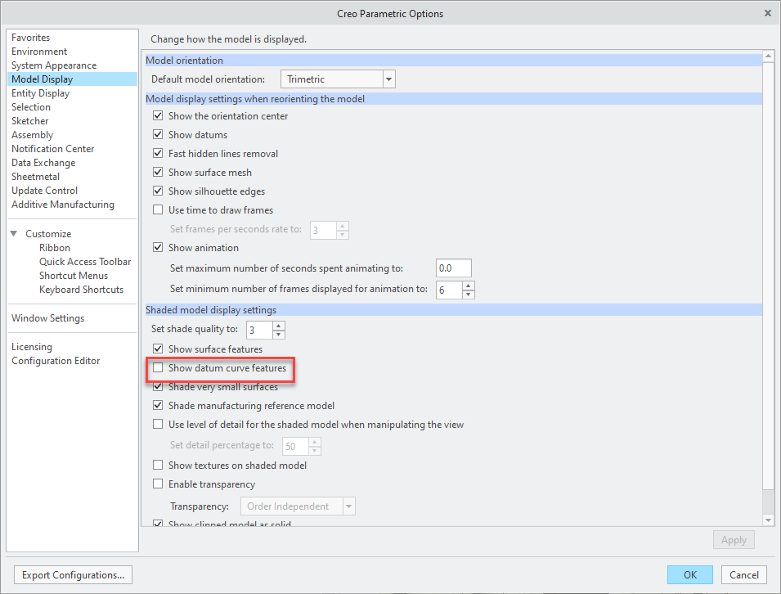Select the Entity Display category
Screen dimensions: 781x594
coord(40,92)
